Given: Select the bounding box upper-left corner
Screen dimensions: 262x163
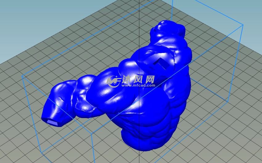Looking at the screenshot, I should click(22, 77).
